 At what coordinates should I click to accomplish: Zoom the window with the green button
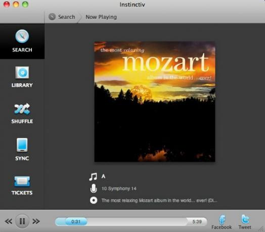pos(25,5)
